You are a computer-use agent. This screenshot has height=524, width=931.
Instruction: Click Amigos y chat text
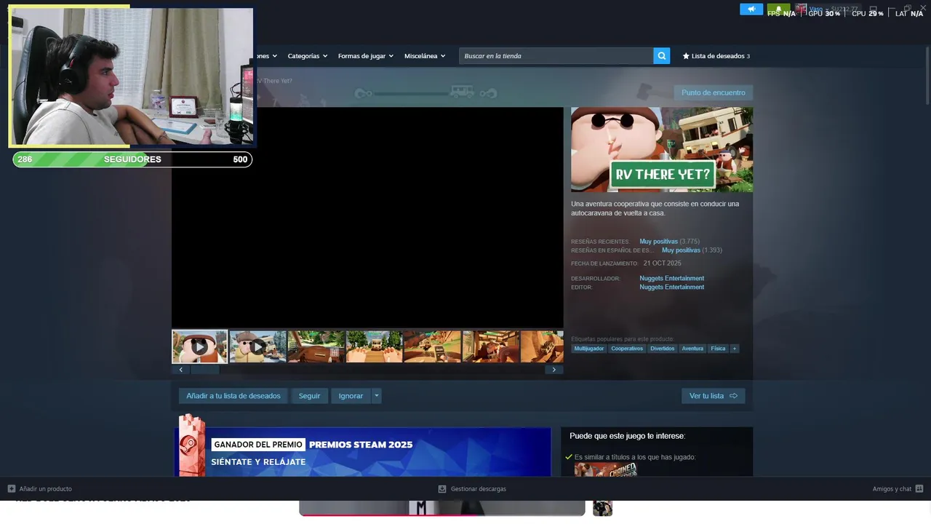tap(892, 489)
